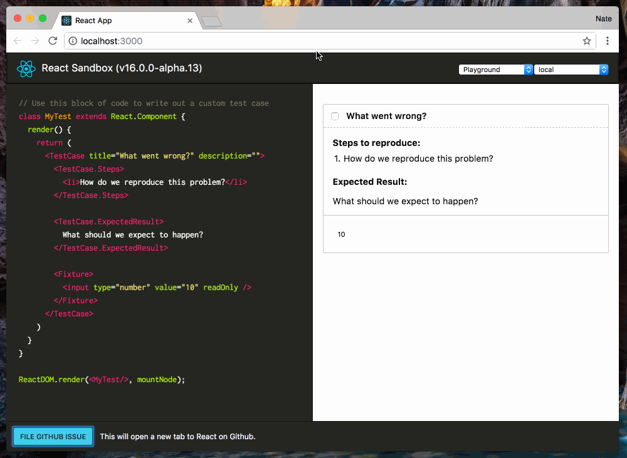Open the Playground fixture dropdown
This screenshot has height=458, width=627.
coord(495,70)
